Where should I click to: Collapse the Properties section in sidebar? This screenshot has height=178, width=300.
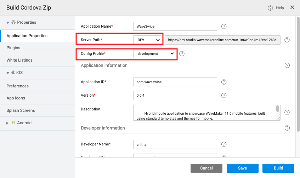click(x=8, y=23)
